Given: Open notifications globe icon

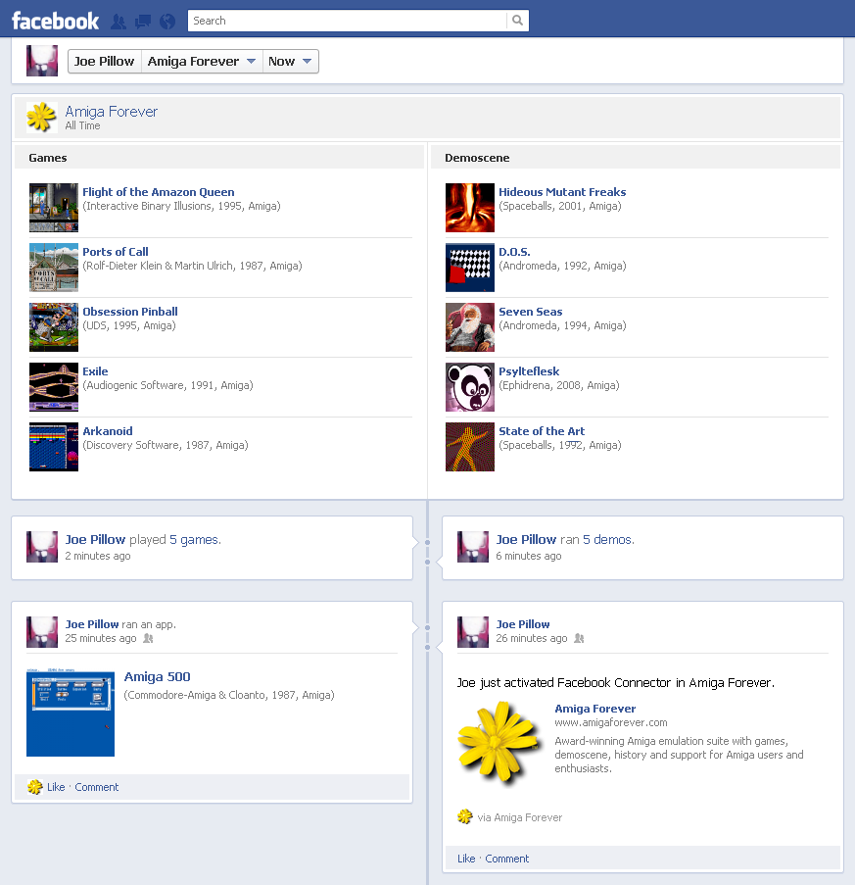Looking at the screenshot, I should [x=167, y=22].
